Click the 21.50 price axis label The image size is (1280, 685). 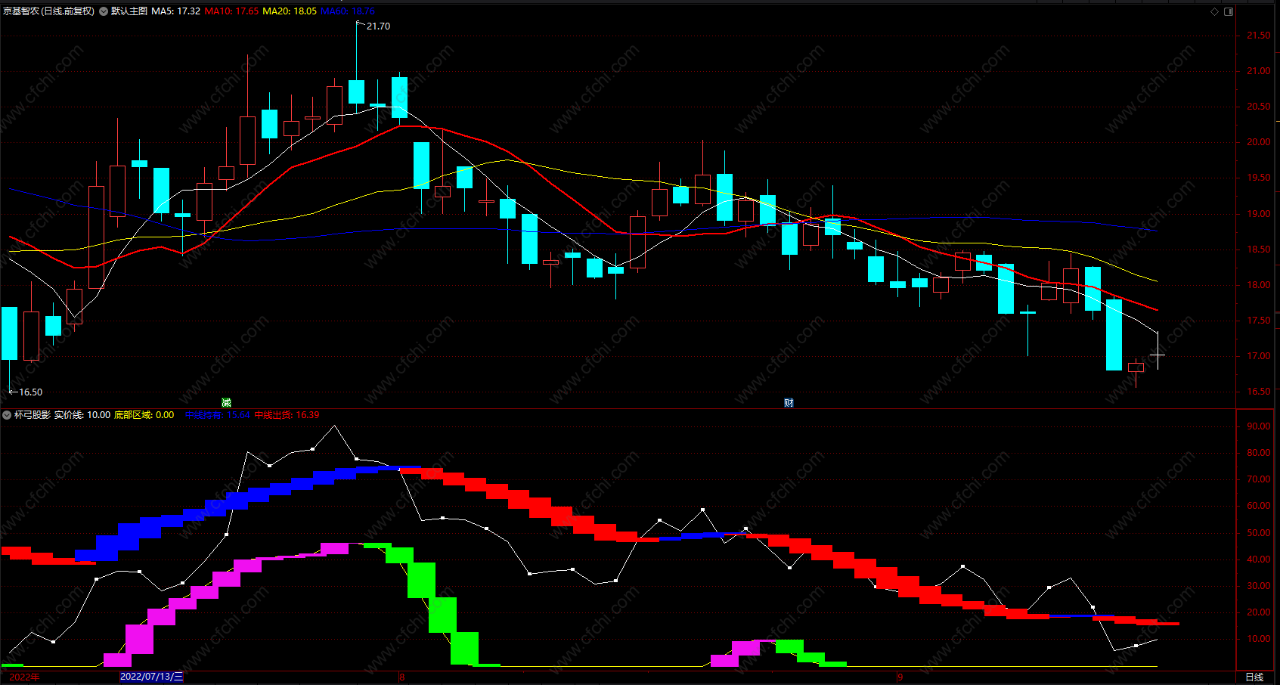pyautogui.click(x=1258, y=36)
